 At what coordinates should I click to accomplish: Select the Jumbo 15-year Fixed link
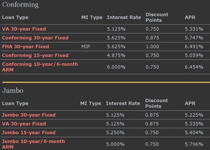coord(29,133)
